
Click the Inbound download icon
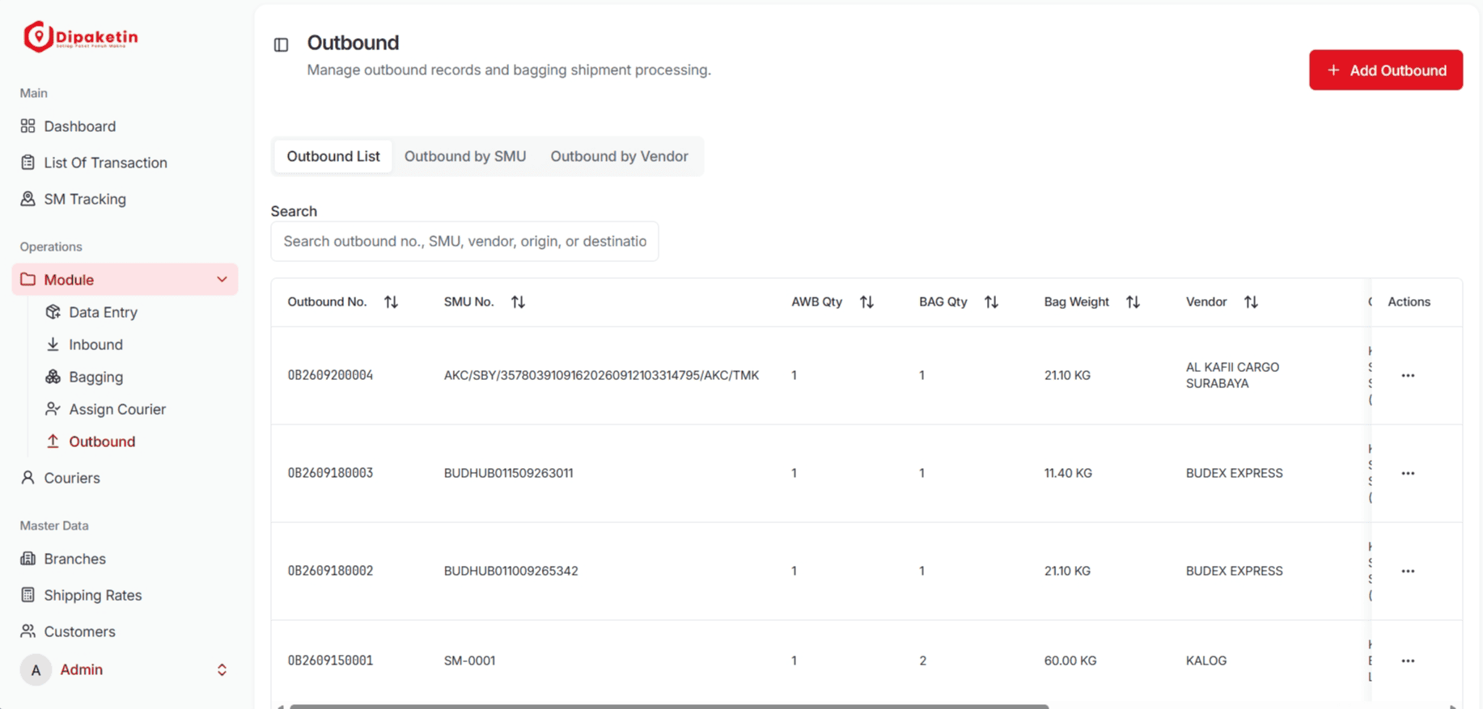tap(53, 344)
